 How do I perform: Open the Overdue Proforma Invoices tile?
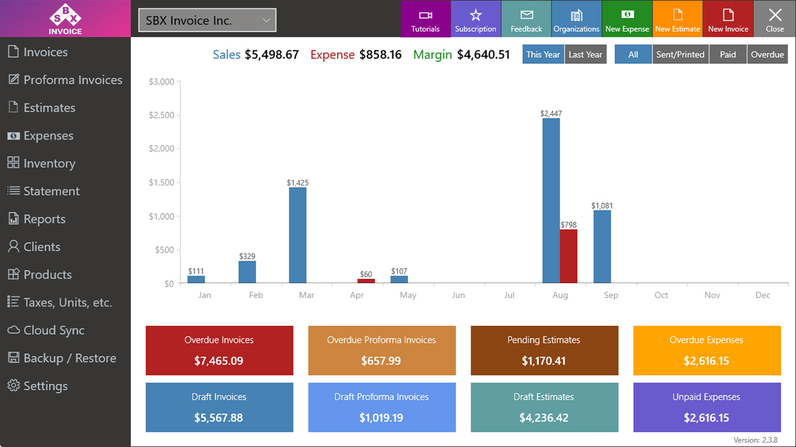[x=382, y=351]
